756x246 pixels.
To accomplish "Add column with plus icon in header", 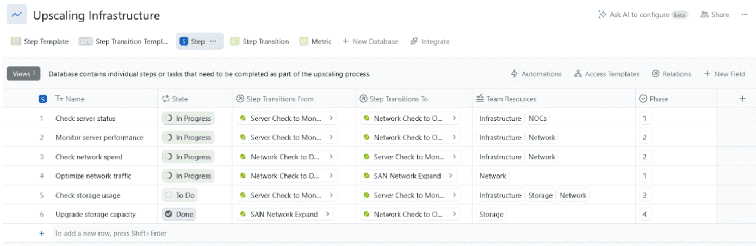I will 742,99.
